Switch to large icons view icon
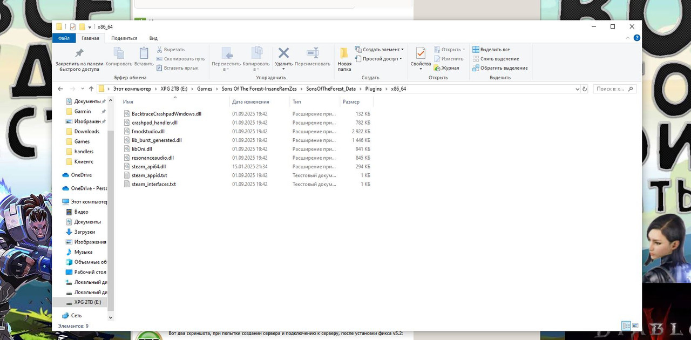Image resolution: width=691 pixels, height=340 pixels. click(x=635, y=325)
